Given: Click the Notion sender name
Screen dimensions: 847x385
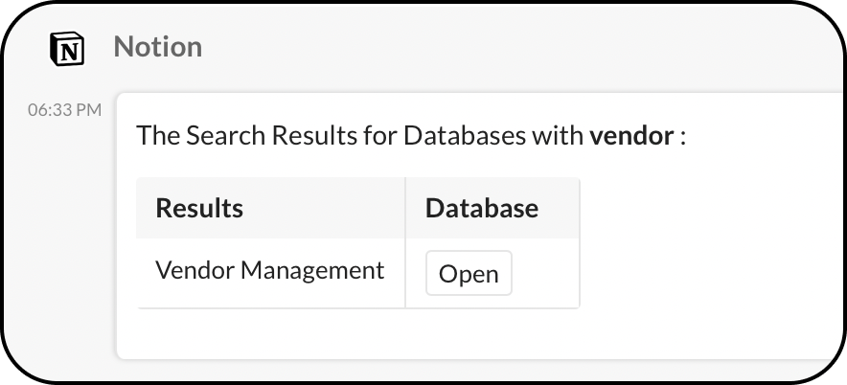Looking at the screenshot, I should click(157, 47).
